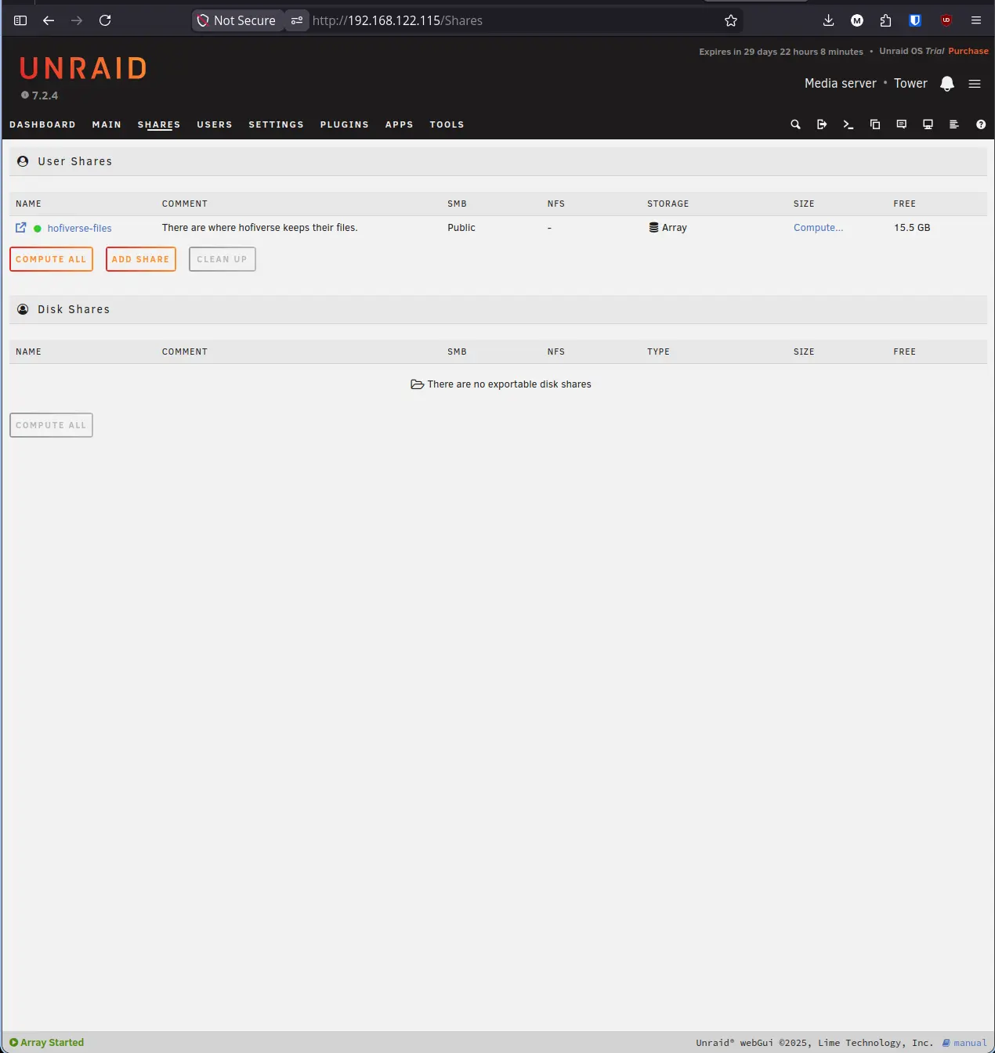Click the site permissions icon in address bar
995x1053 pixels.
click(x=297, y=20)
